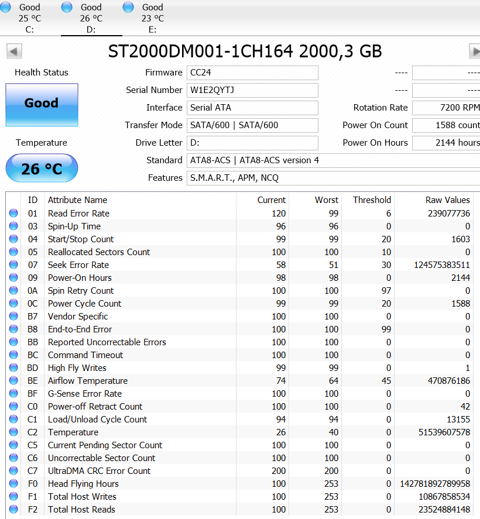Click status icon of Total Host Reads
480x519 pixels.
point(13,509)
